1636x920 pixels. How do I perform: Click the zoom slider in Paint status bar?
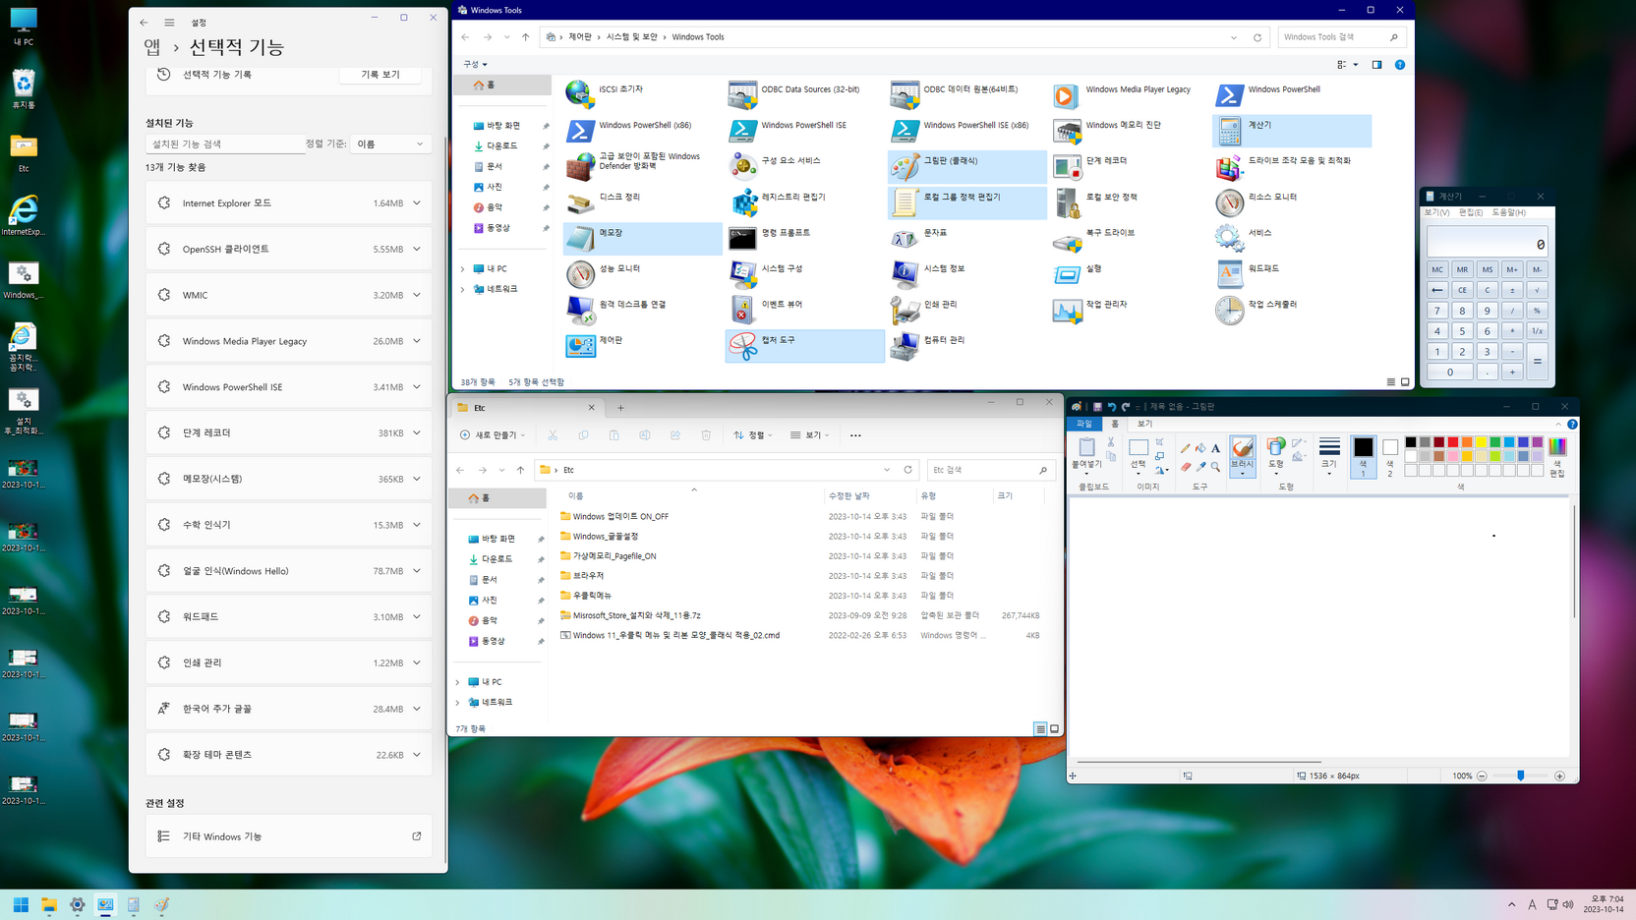pyautogui.click(x=1520, y=776)
